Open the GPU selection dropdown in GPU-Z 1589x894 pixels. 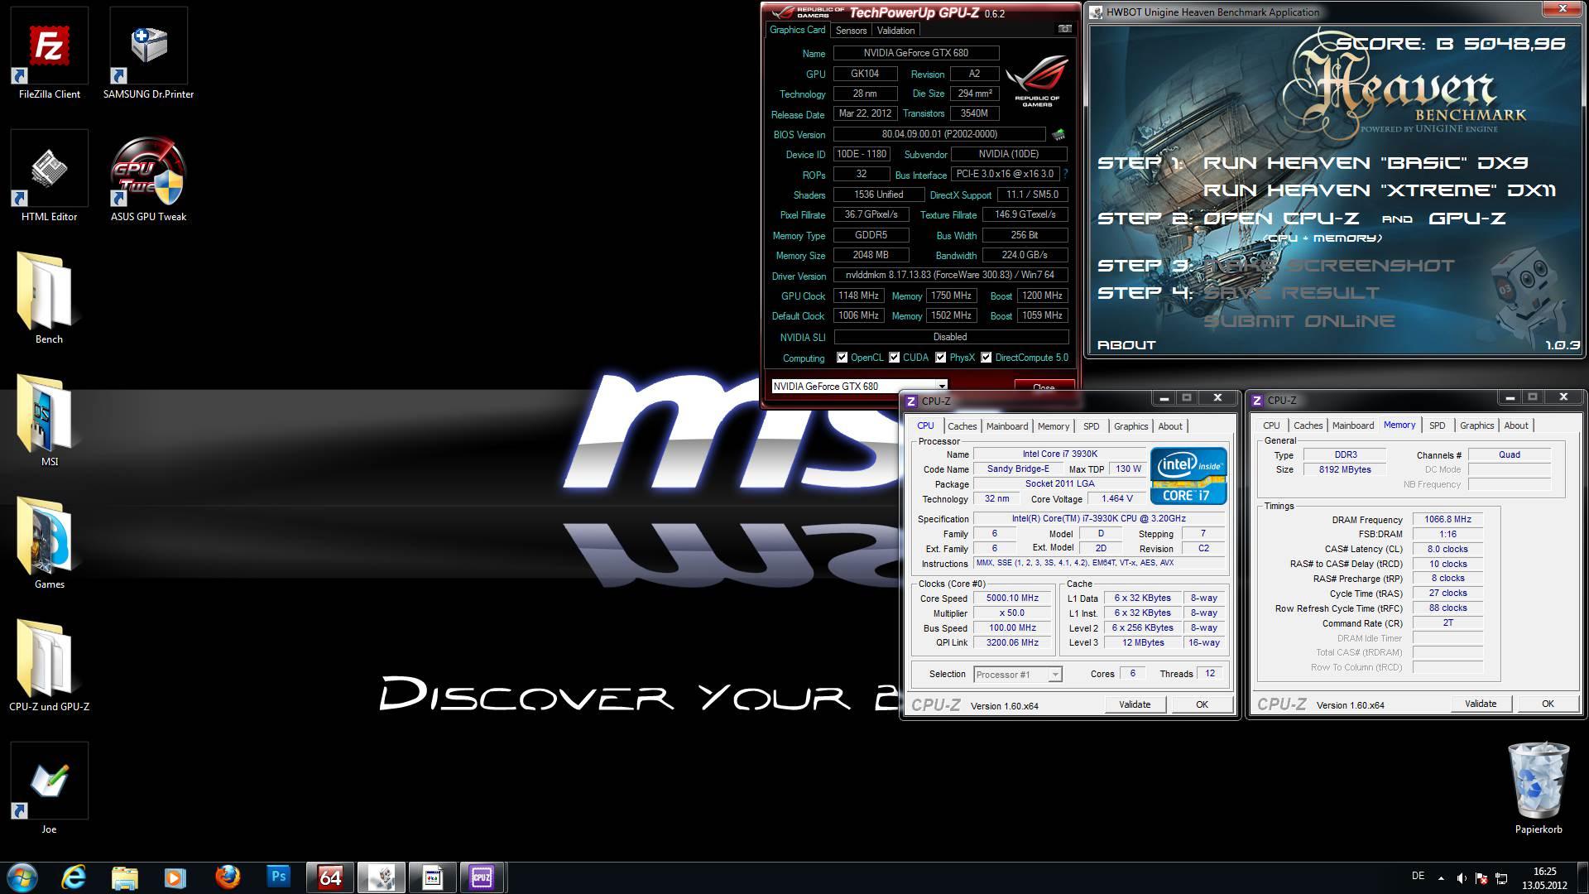click(x=859, y=386)
